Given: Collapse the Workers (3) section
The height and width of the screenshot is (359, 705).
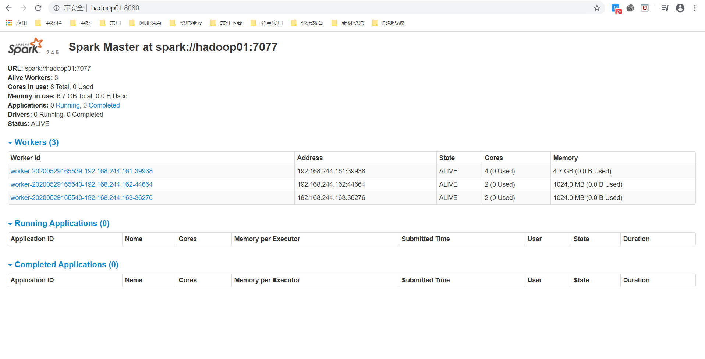Looking at the screenshot, I should tap(33, 142).
